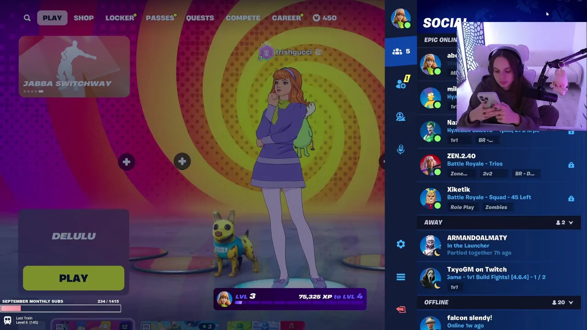Go to the PASSES tab
587x330 pixels.
pos(160,18)
